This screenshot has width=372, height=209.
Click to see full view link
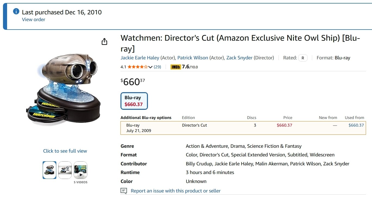[x=65, y=151]
